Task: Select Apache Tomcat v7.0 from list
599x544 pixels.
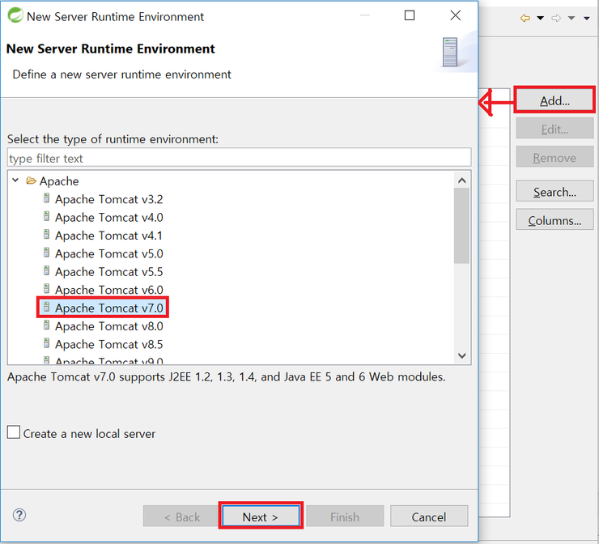Action: pos(108,308)
